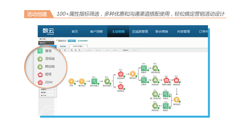Click the X delete button in toolbar
Image resolution: width=247 pixels, height=122 pixels.
[x=65, y=50]
